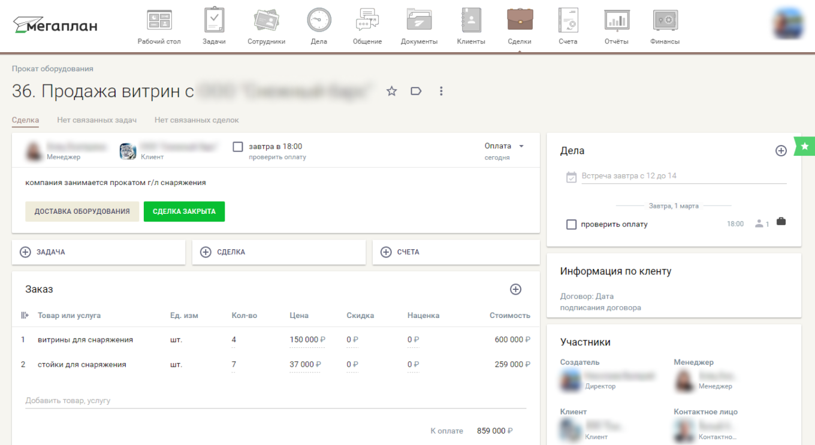Click the green 'Сделка закрыта' button
The height and width of the screenshot is (445, 815).
pyautogui.click(x=184, y=211)
